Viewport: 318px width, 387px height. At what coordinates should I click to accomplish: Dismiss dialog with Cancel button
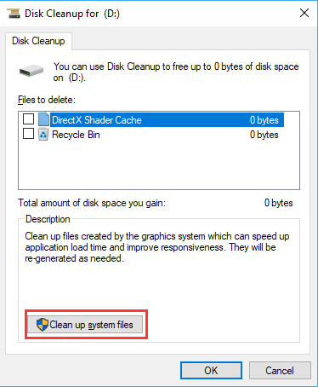(x=280, y=371)
